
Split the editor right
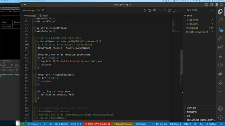click(174, 10)
